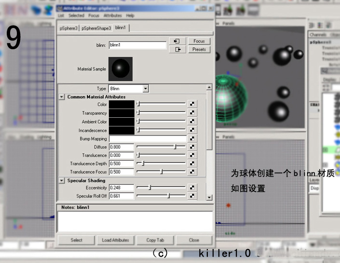340x263 pixels.
Task: Click the map button next to Bump Mapping
Action: pyautogui.click(x=192, y=138)
